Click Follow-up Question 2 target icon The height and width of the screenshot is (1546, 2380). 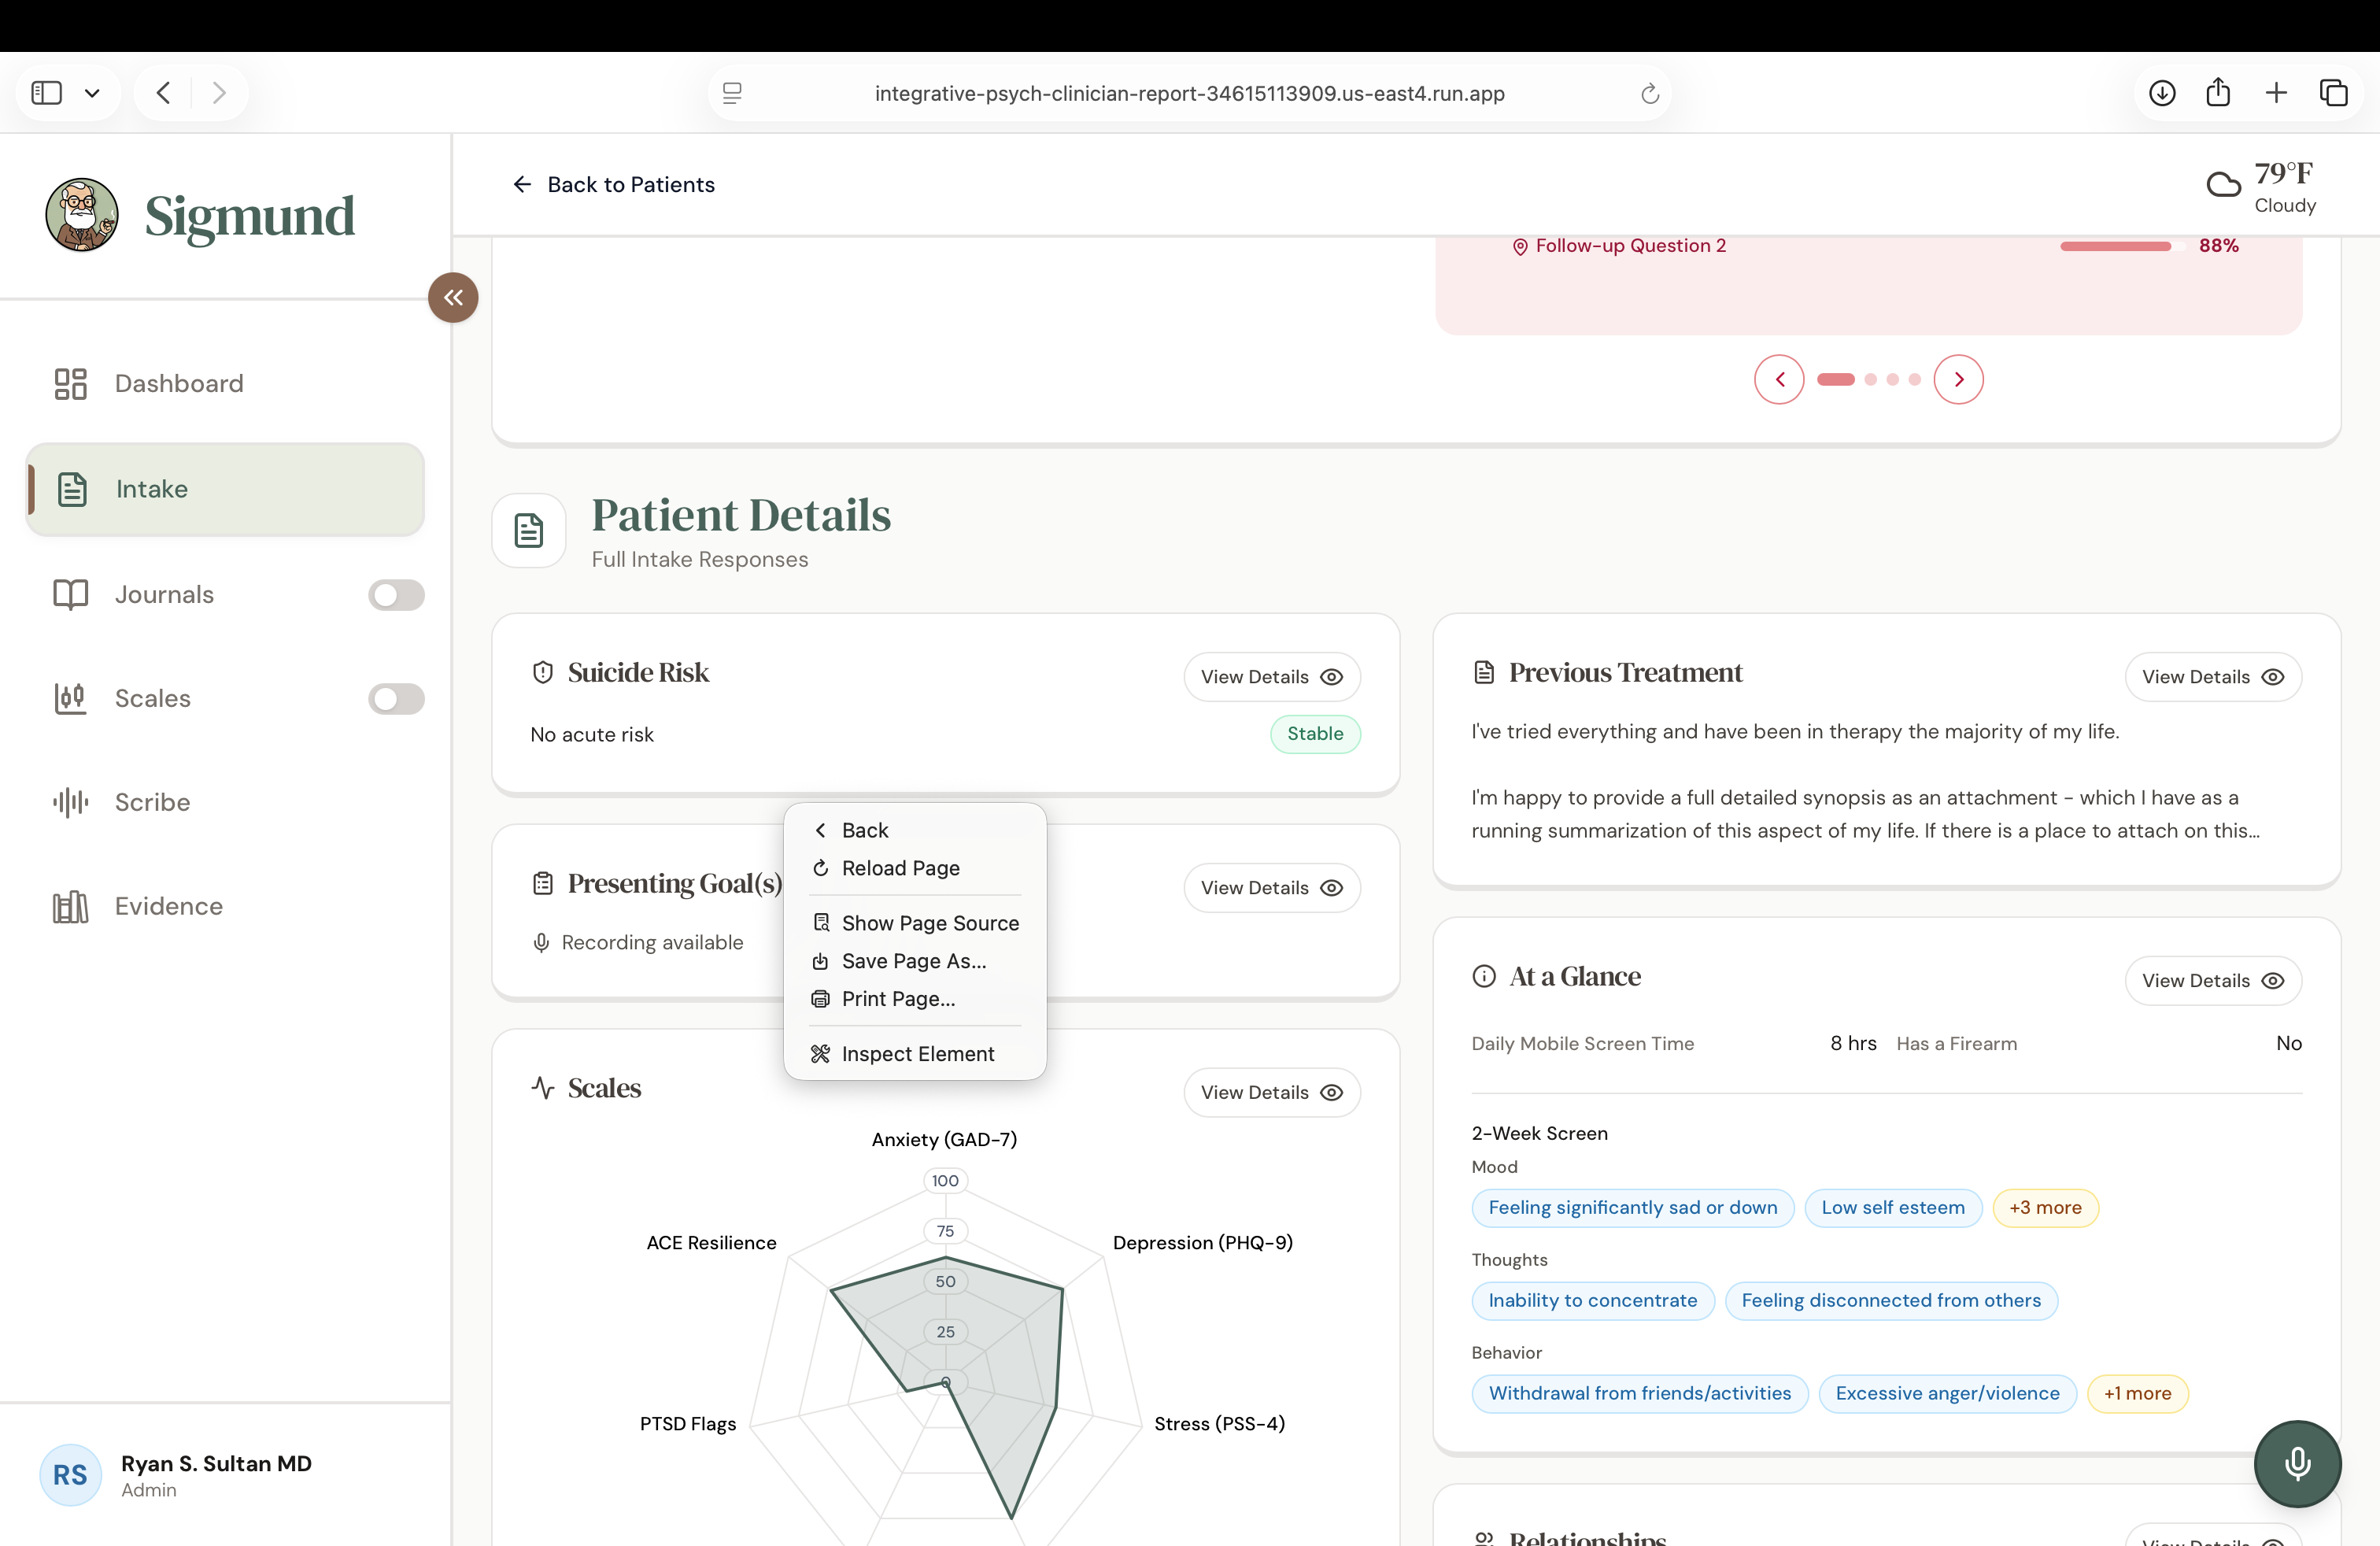pos(1520,247)
